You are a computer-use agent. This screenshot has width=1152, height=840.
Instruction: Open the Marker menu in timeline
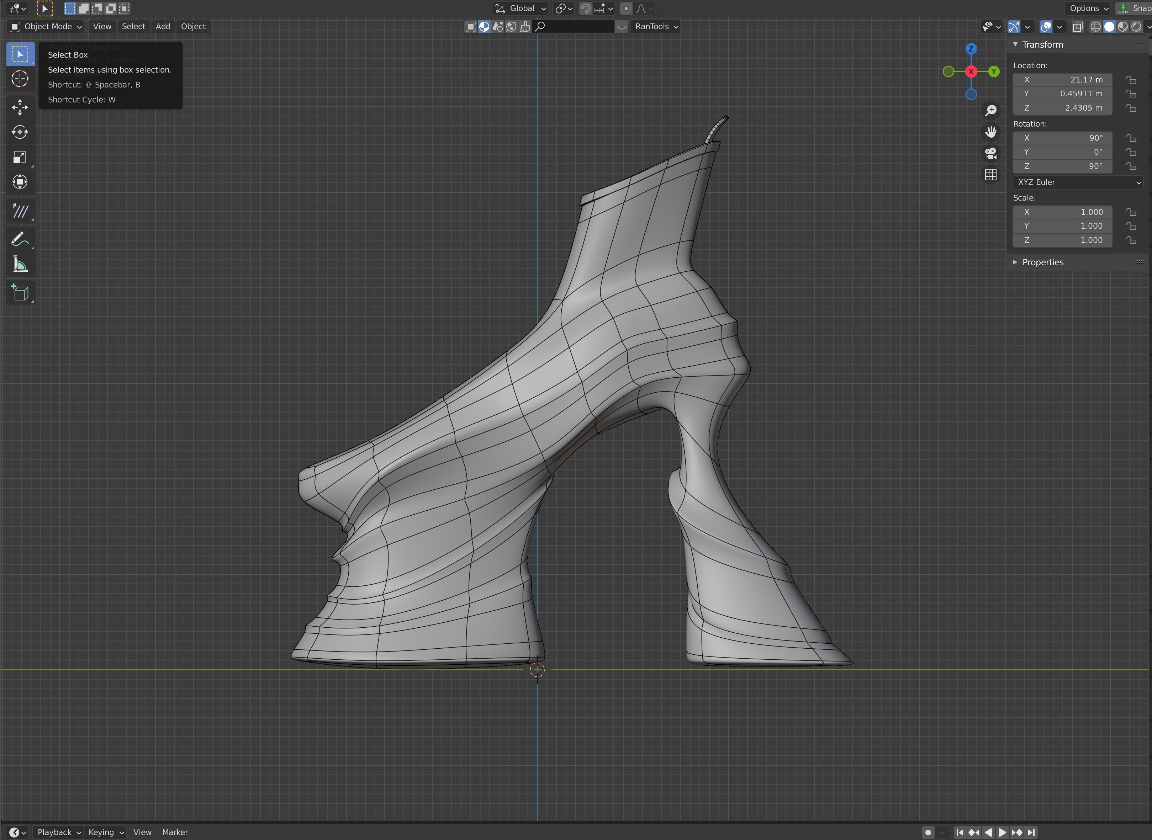[x=175, y=833]
